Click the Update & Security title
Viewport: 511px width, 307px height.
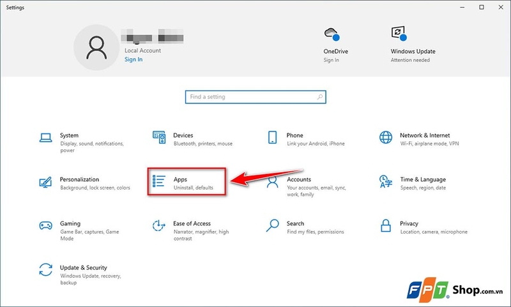84,267
